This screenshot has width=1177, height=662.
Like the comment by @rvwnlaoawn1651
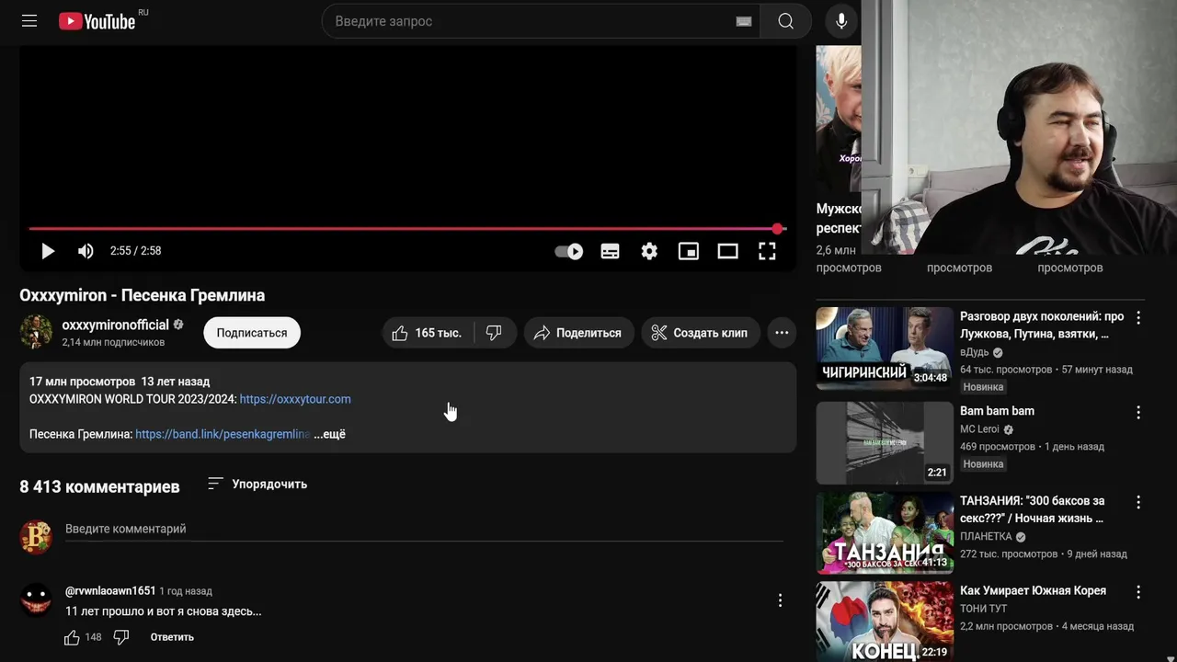click(72, 637)
